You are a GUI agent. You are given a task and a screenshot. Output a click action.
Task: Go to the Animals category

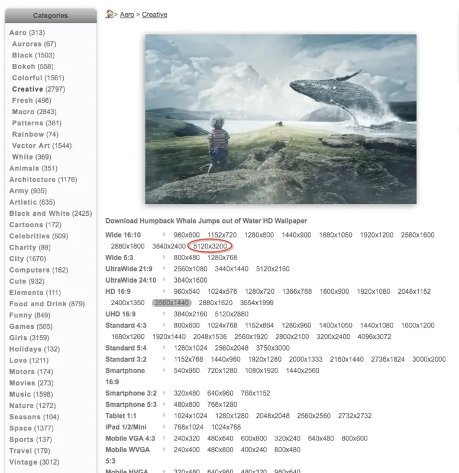[33, 169]
